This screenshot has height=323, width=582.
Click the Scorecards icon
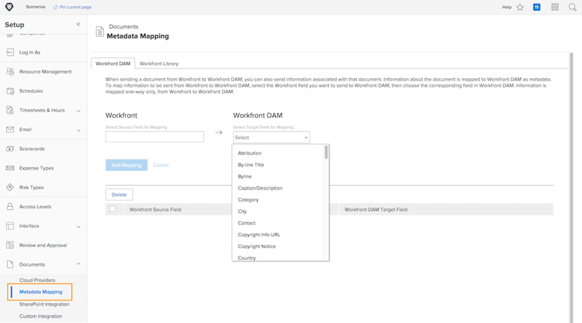10,149
